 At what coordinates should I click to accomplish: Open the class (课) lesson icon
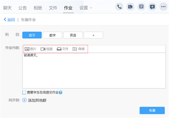[x=141, y=7]
